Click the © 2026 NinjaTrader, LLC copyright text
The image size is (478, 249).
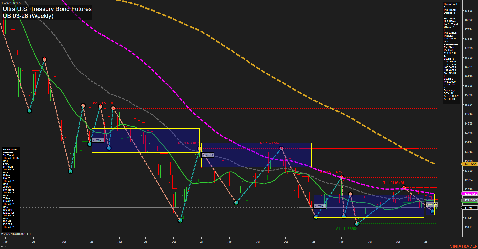click(x=16, y=234)
